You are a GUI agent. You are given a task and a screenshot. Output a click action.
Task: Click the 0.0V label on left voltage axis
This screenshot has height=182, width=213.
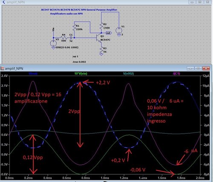pos(4,155)
